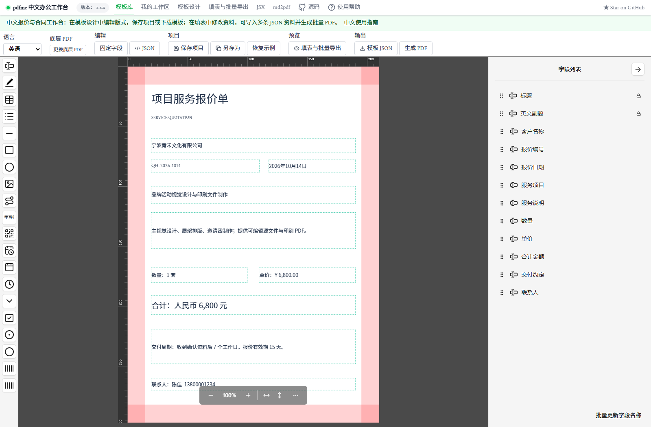Click the 生成 PDF button
The height and width of the screenshot is (427, 651).
click(416, 48)
